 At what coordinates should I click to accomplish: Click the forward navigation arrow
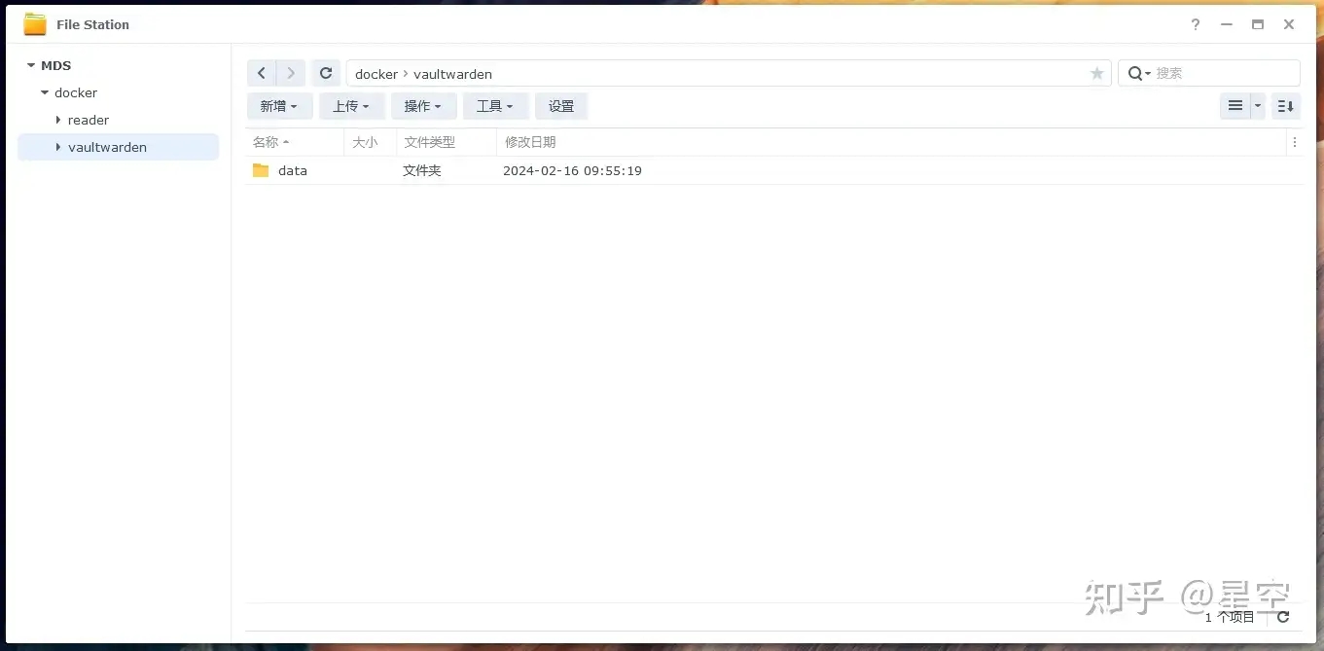[291, 74]
